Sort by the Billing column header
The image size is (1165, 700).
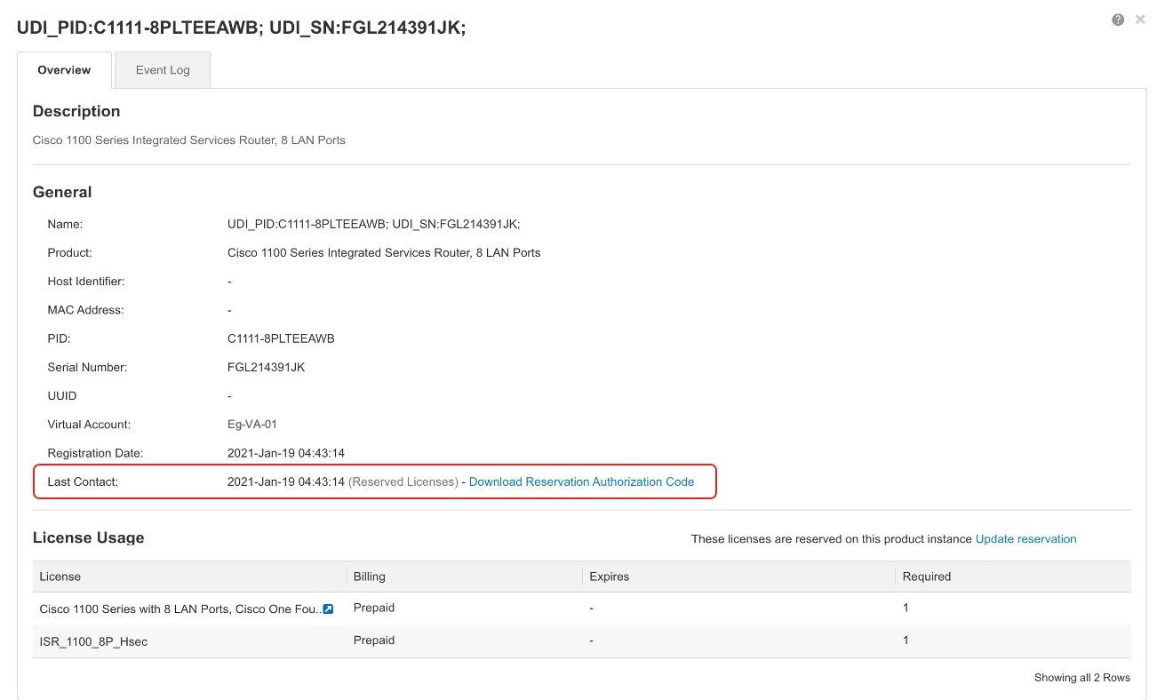click(464, 577)
